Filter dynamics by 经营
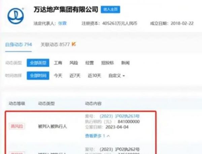Screen dimensions: 202x154 90,63
